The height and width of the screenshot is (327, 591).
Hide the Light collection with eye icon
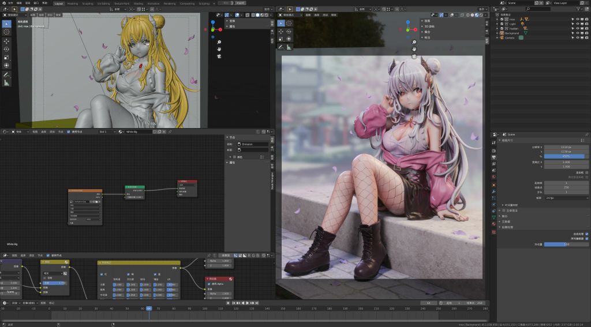tap(577, 24)
